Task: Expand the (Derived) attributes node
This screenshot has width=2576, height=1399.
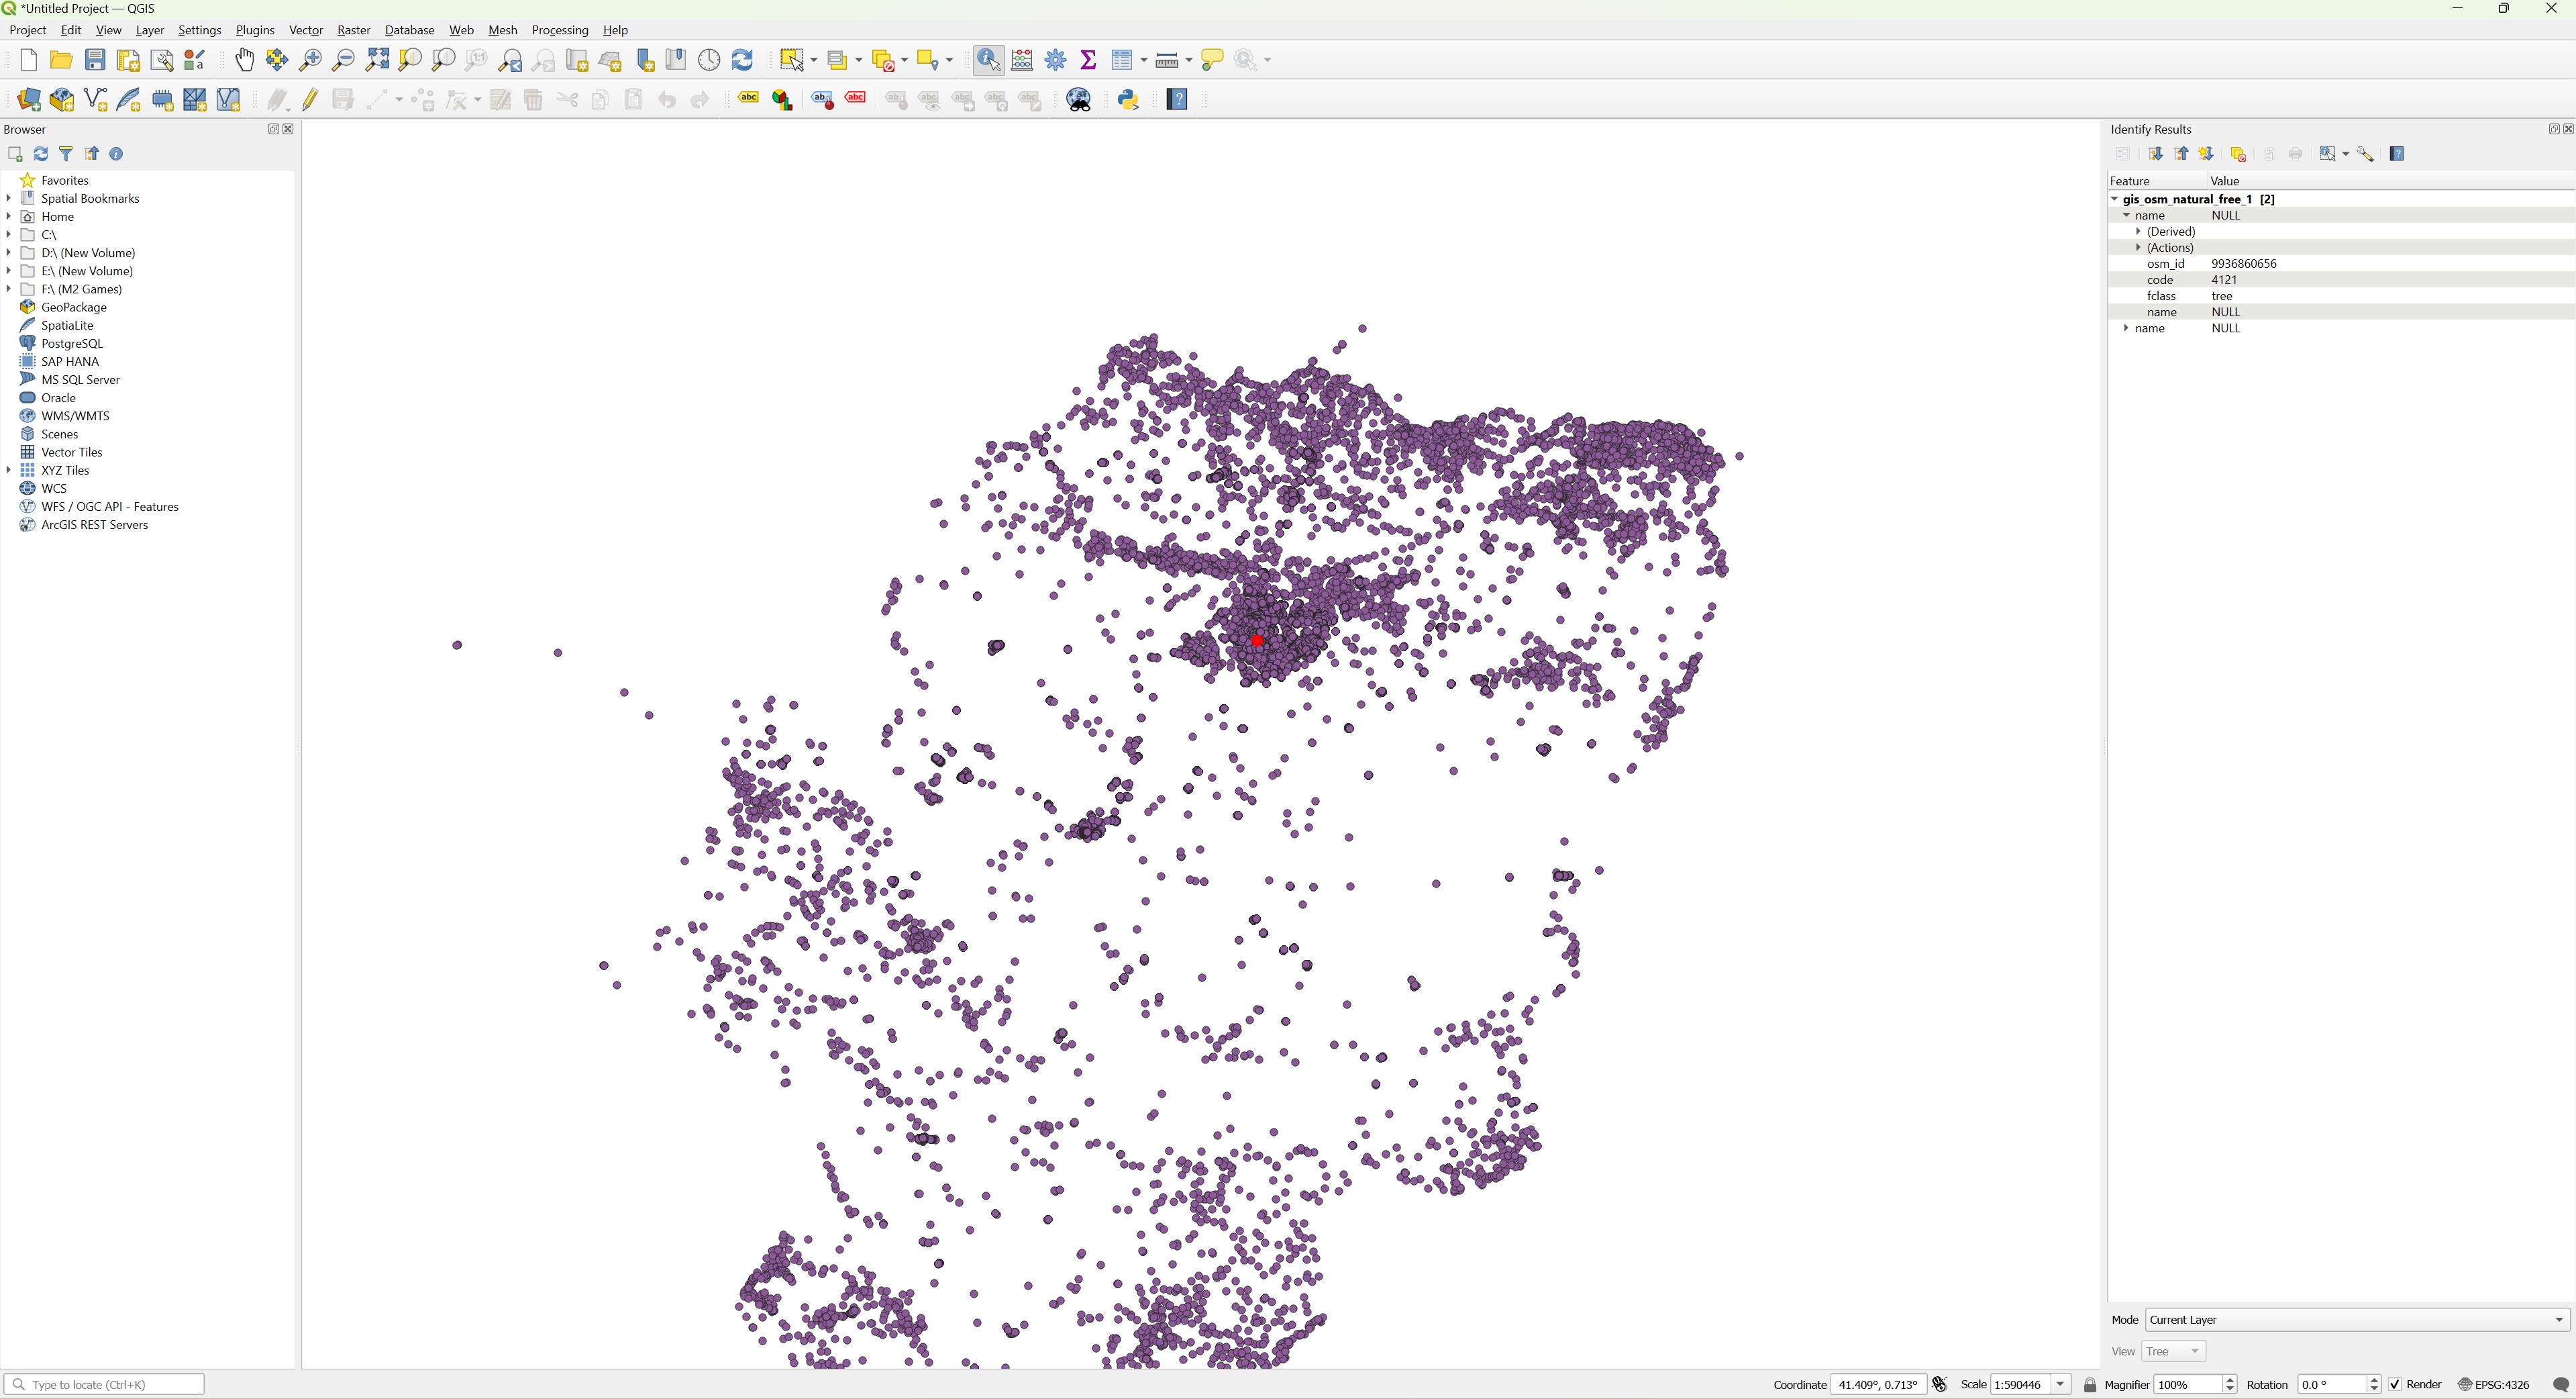Action: 2139,231
